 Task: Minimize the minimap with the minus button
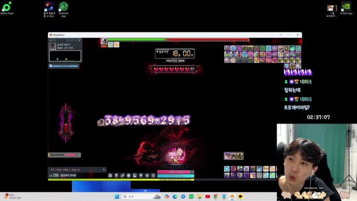(51, 40)
